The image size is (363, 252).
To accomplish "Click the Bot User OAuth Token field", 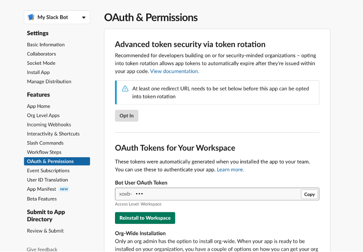I will tap(208, 194).
